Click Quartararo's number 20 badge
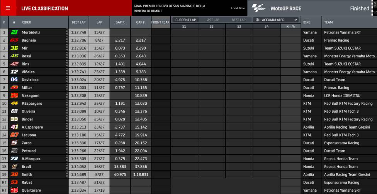This screenshot has height=194, width=377. coord(14,190)
